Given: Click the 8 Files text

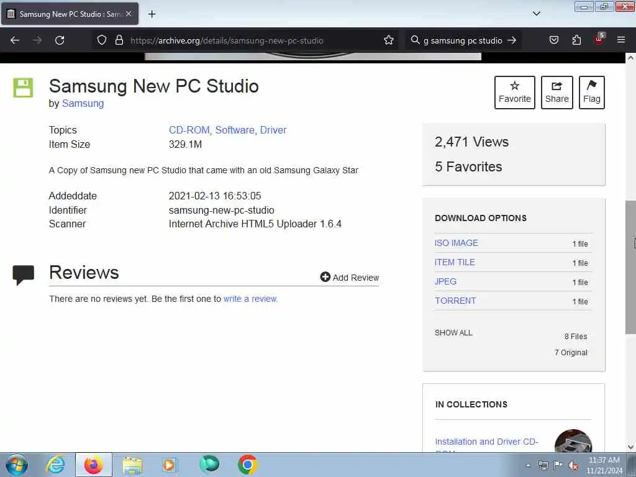Looking at the screenshot, I should point(576,336).
